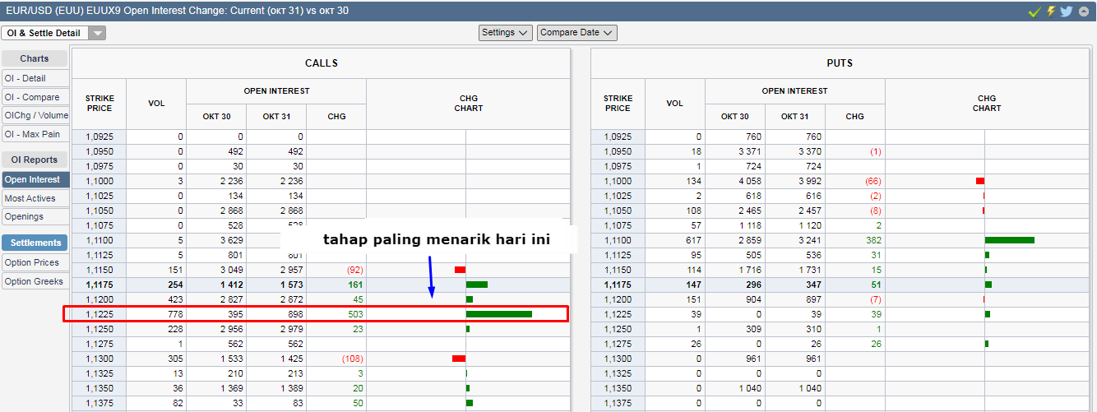Viewport: 1097px width, 412px height.
Task: Click the CALLS table title
Action: (322, 63)
